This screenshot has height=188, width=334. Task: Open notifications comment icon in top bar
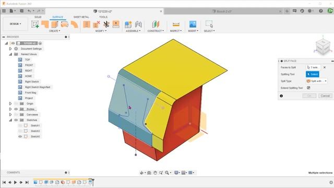(x=294, y=11)
